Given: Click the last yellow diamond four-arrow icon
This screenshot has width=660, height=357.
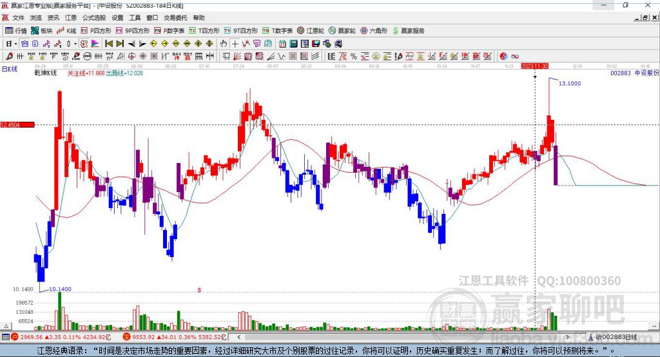Looking at the screenshot, I should pos(209,44).
